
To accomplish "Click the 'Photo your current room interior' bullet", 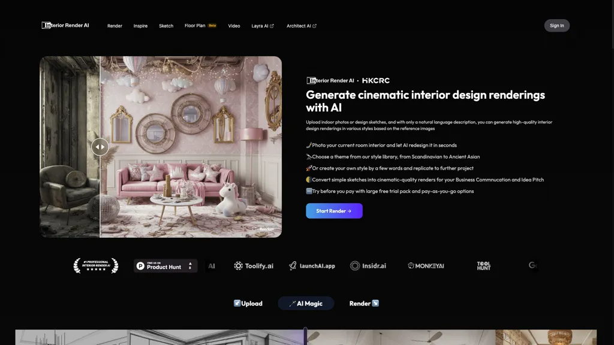I will 381,145.
